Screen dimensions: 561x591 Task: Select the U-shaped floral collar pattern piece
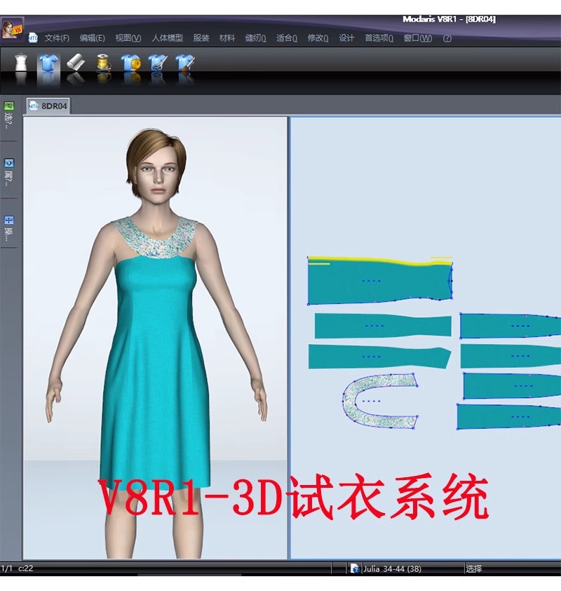(379, 401)
